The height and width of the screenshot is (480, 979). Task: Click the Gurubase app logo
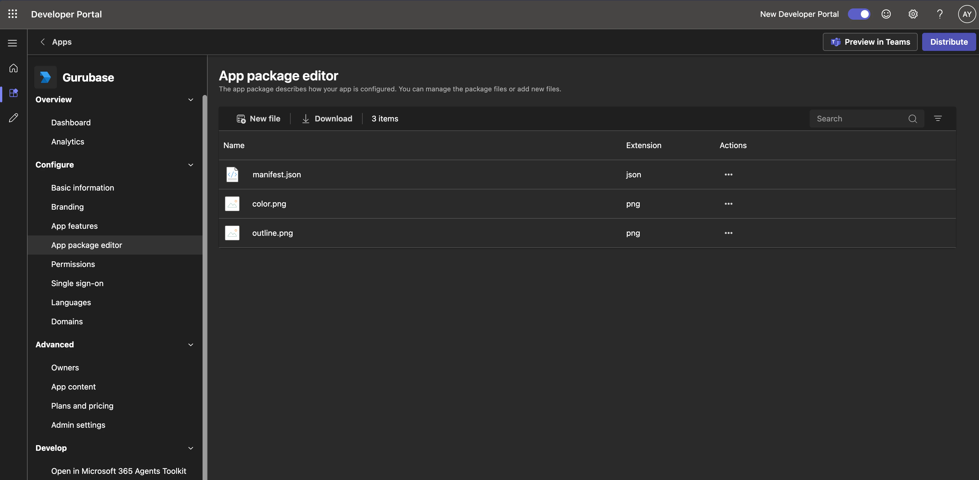coord(46,78)
